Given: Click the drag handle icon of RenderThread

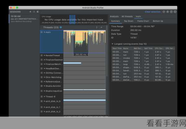Looking at the screenshot, I should tap(42, 55).
